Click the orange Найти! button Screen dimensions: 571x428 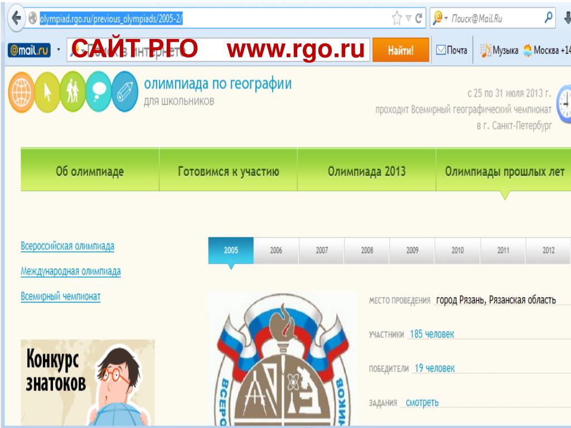coord(400,50)
